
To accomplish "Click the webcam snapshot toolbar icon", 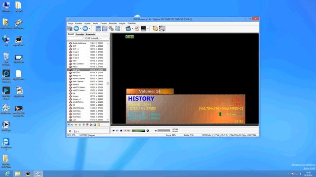I will click(x=137, y=29).
